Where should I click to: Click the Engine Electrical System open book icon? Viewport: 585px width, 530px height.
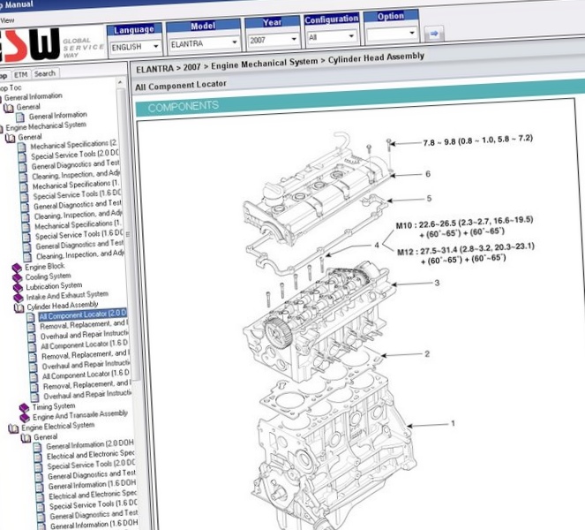14,428
